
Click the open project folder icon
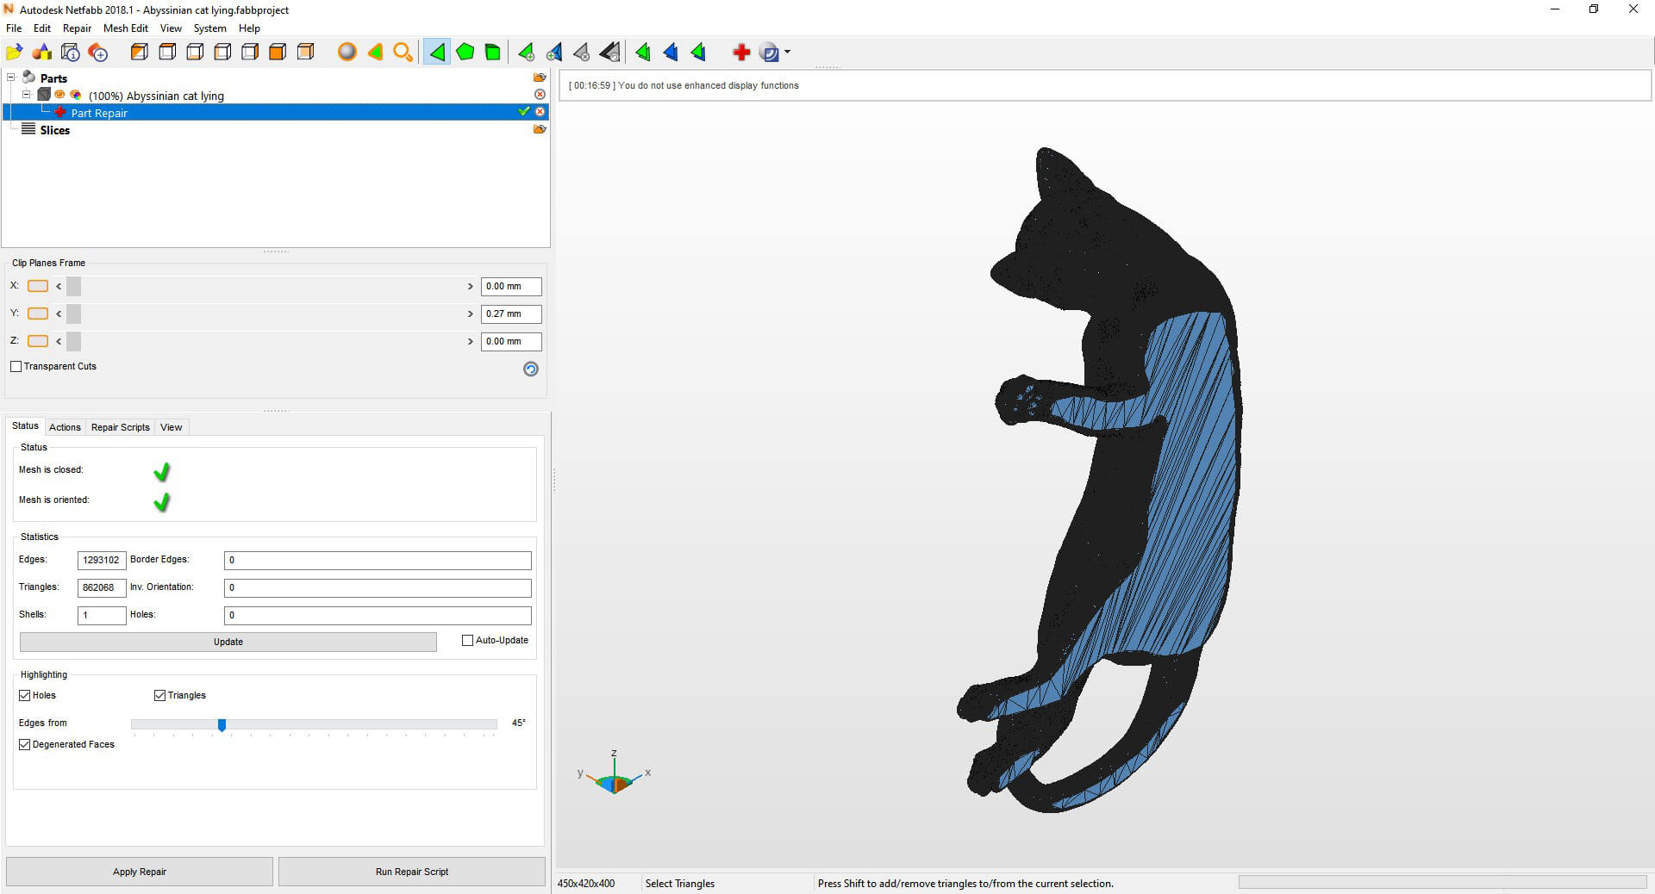[x=14, y=53]
